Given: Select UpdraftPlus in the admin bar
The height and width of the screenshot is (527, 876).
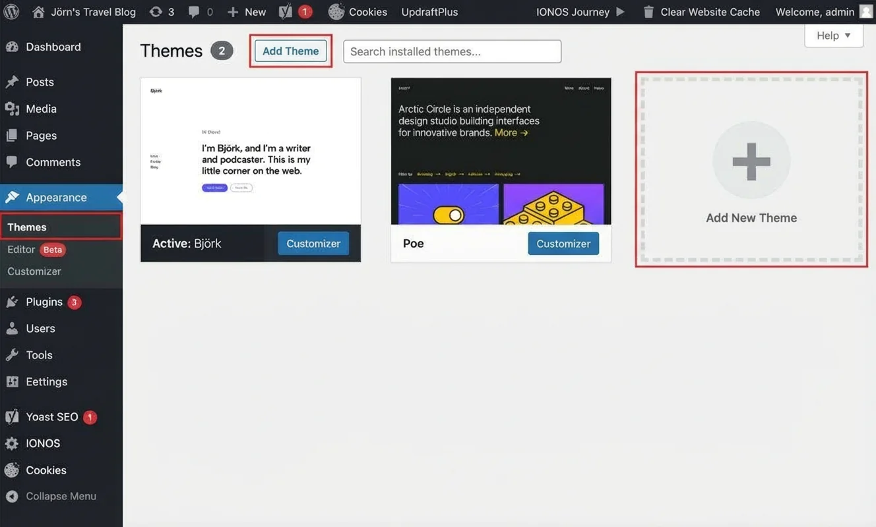Looking at the screenshot, I should point(429,11).
